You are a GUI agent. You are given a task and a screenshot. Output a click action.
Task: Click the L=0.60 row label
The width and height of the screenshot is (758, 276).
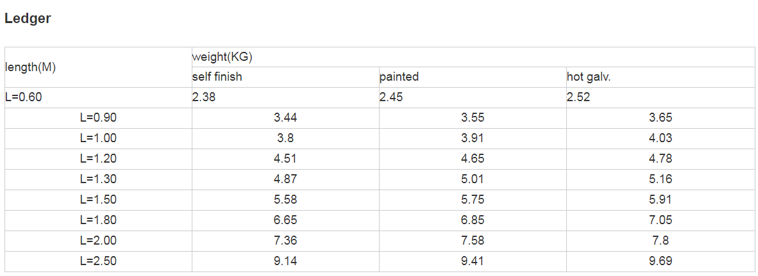[x=98, y=97]
